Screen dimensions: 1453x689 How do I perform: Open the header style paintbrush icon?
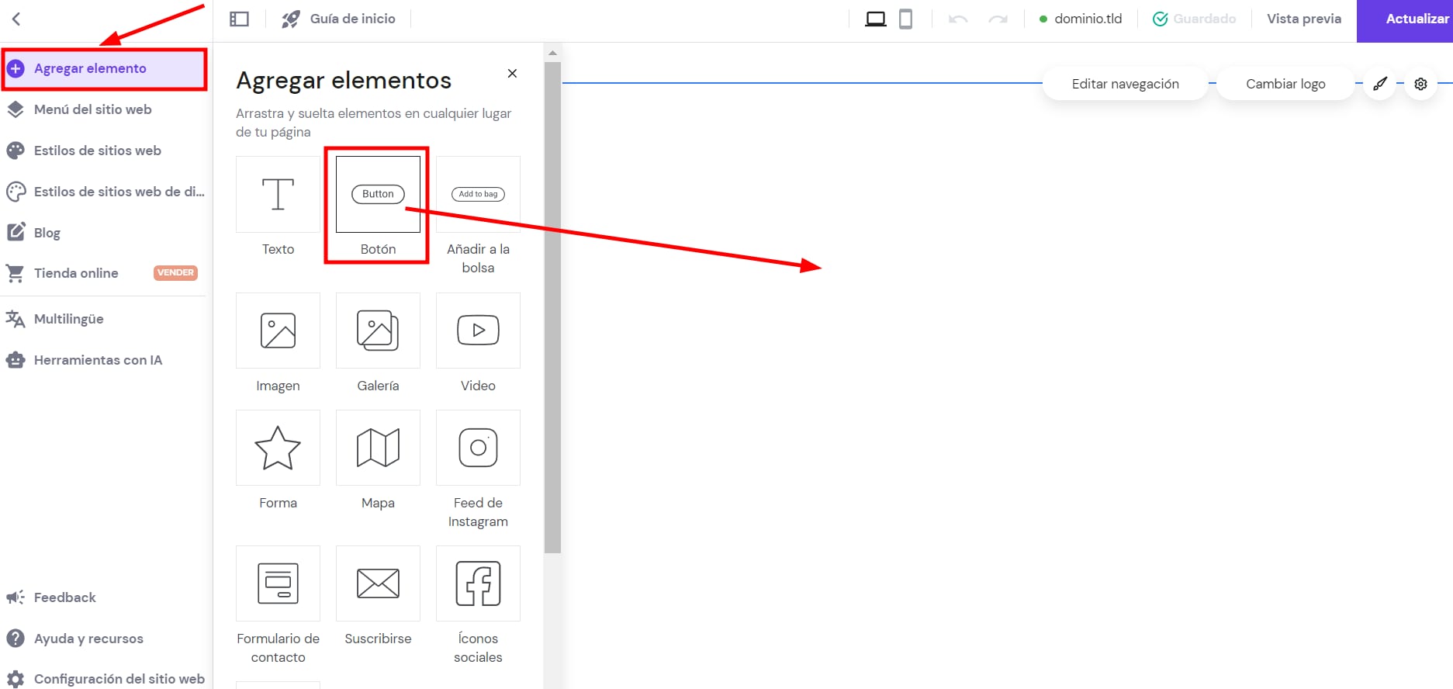click(x=1379, y=84)
